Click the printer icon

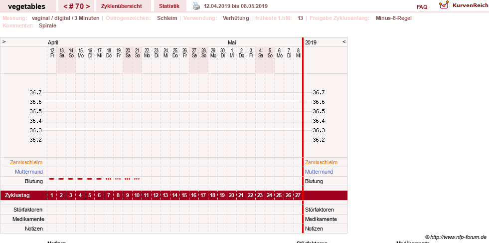[x=196, y=6]
